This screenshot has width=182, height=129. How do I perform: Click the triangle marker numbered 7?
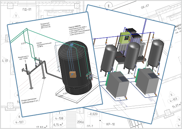(16, 15)
